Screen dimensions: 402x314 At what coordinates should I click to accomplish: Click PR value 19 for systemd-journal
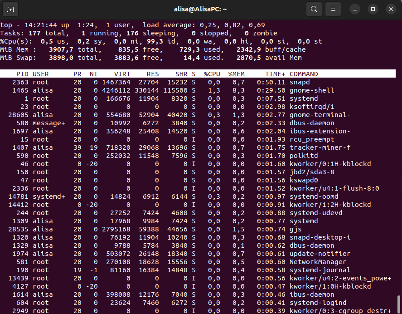coord(77,270)
